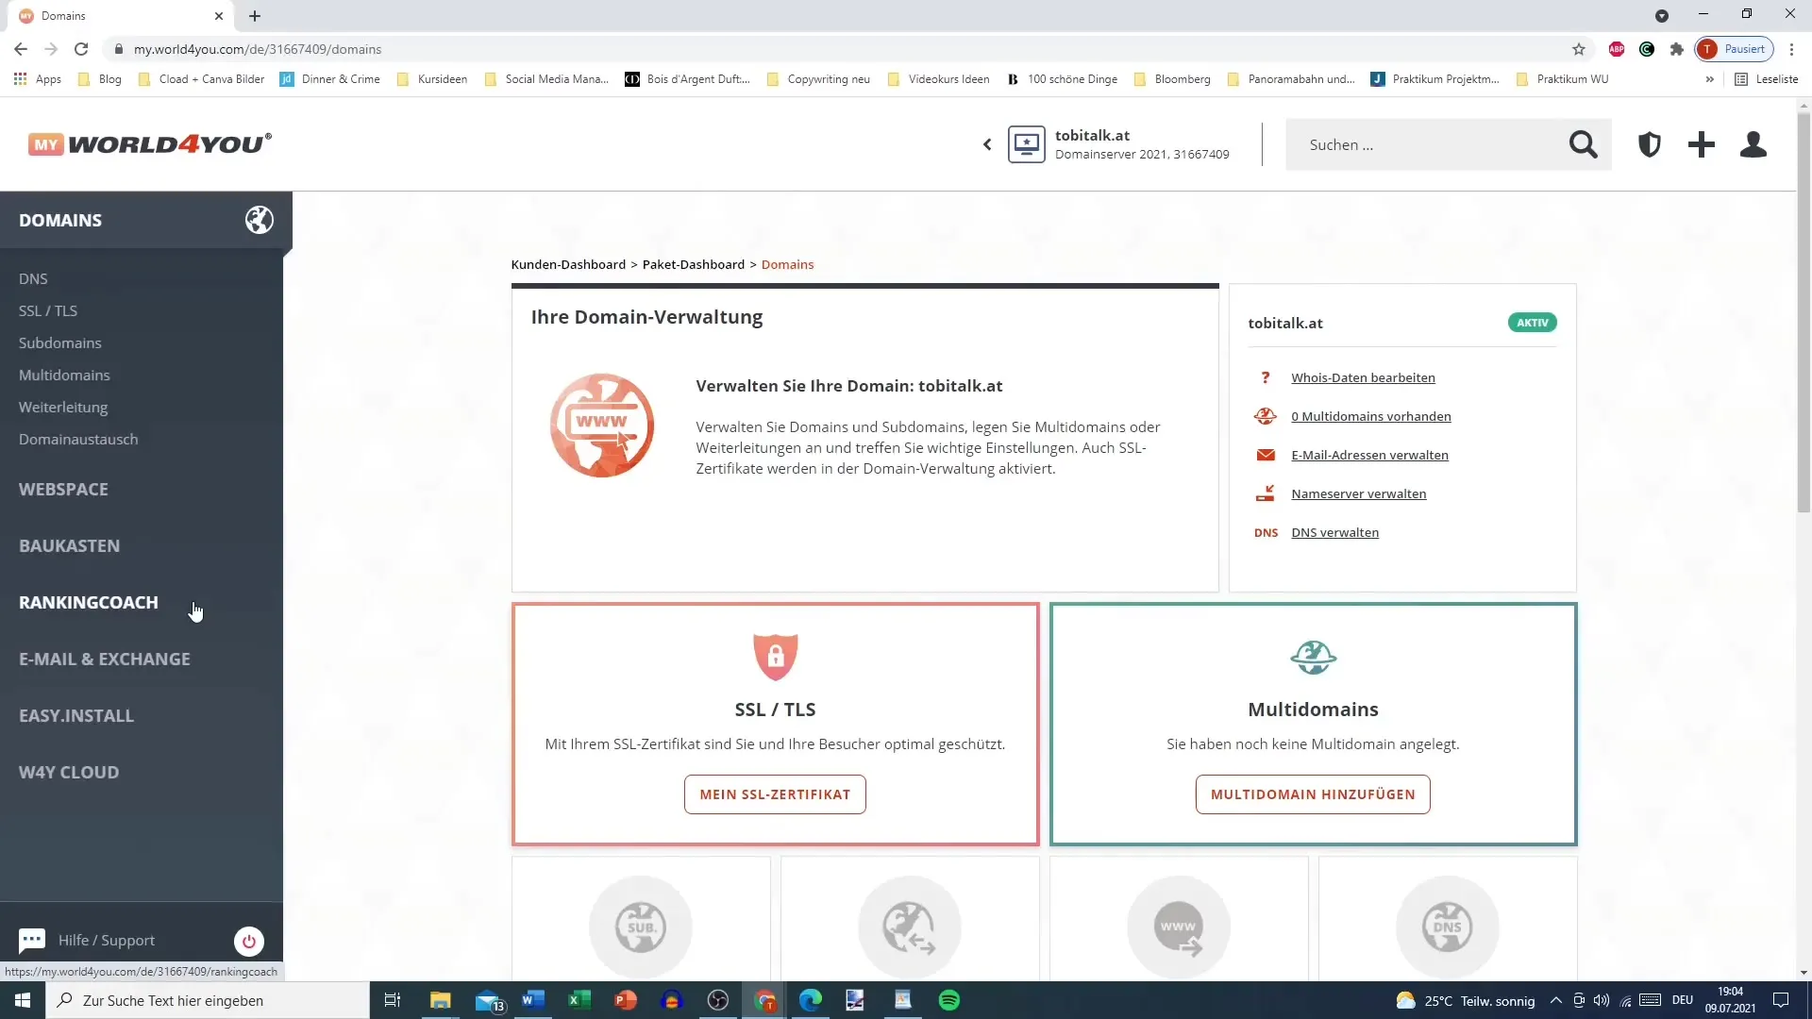Click the Multidomains globe icon
The image size is (1812, 1019).
[1313, 657]
